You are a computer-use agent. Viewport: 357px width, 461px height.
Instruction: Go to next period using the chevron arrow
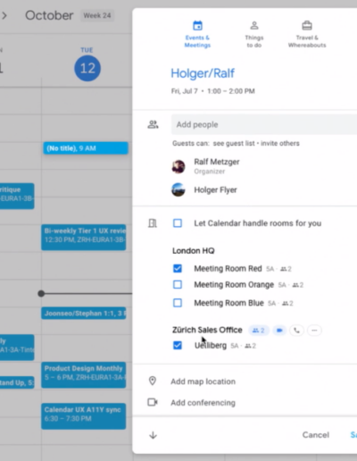pos(4,15)
